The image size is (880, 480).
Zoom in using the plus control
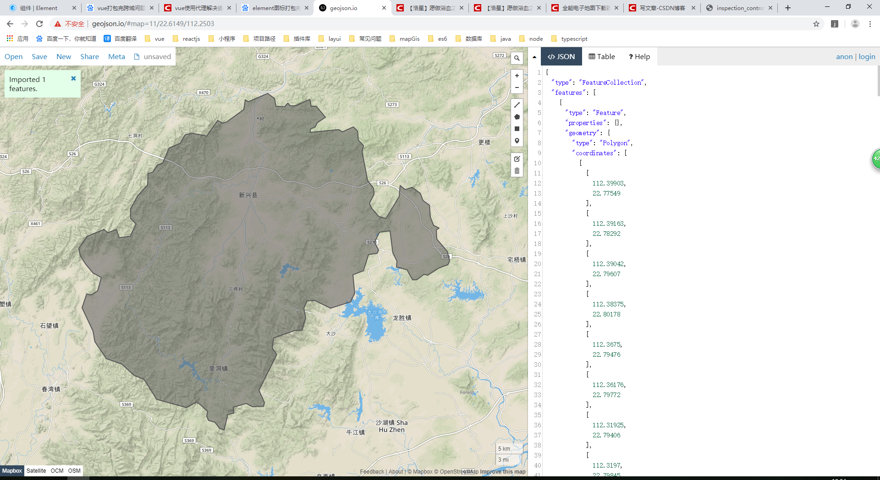tap(517, 76)
